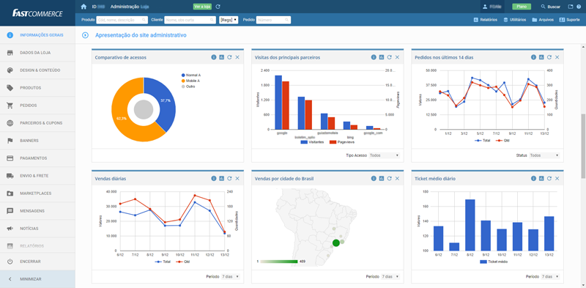586x288 pixels.
Task: Open the help question mark icon
Action: point(579,7)
